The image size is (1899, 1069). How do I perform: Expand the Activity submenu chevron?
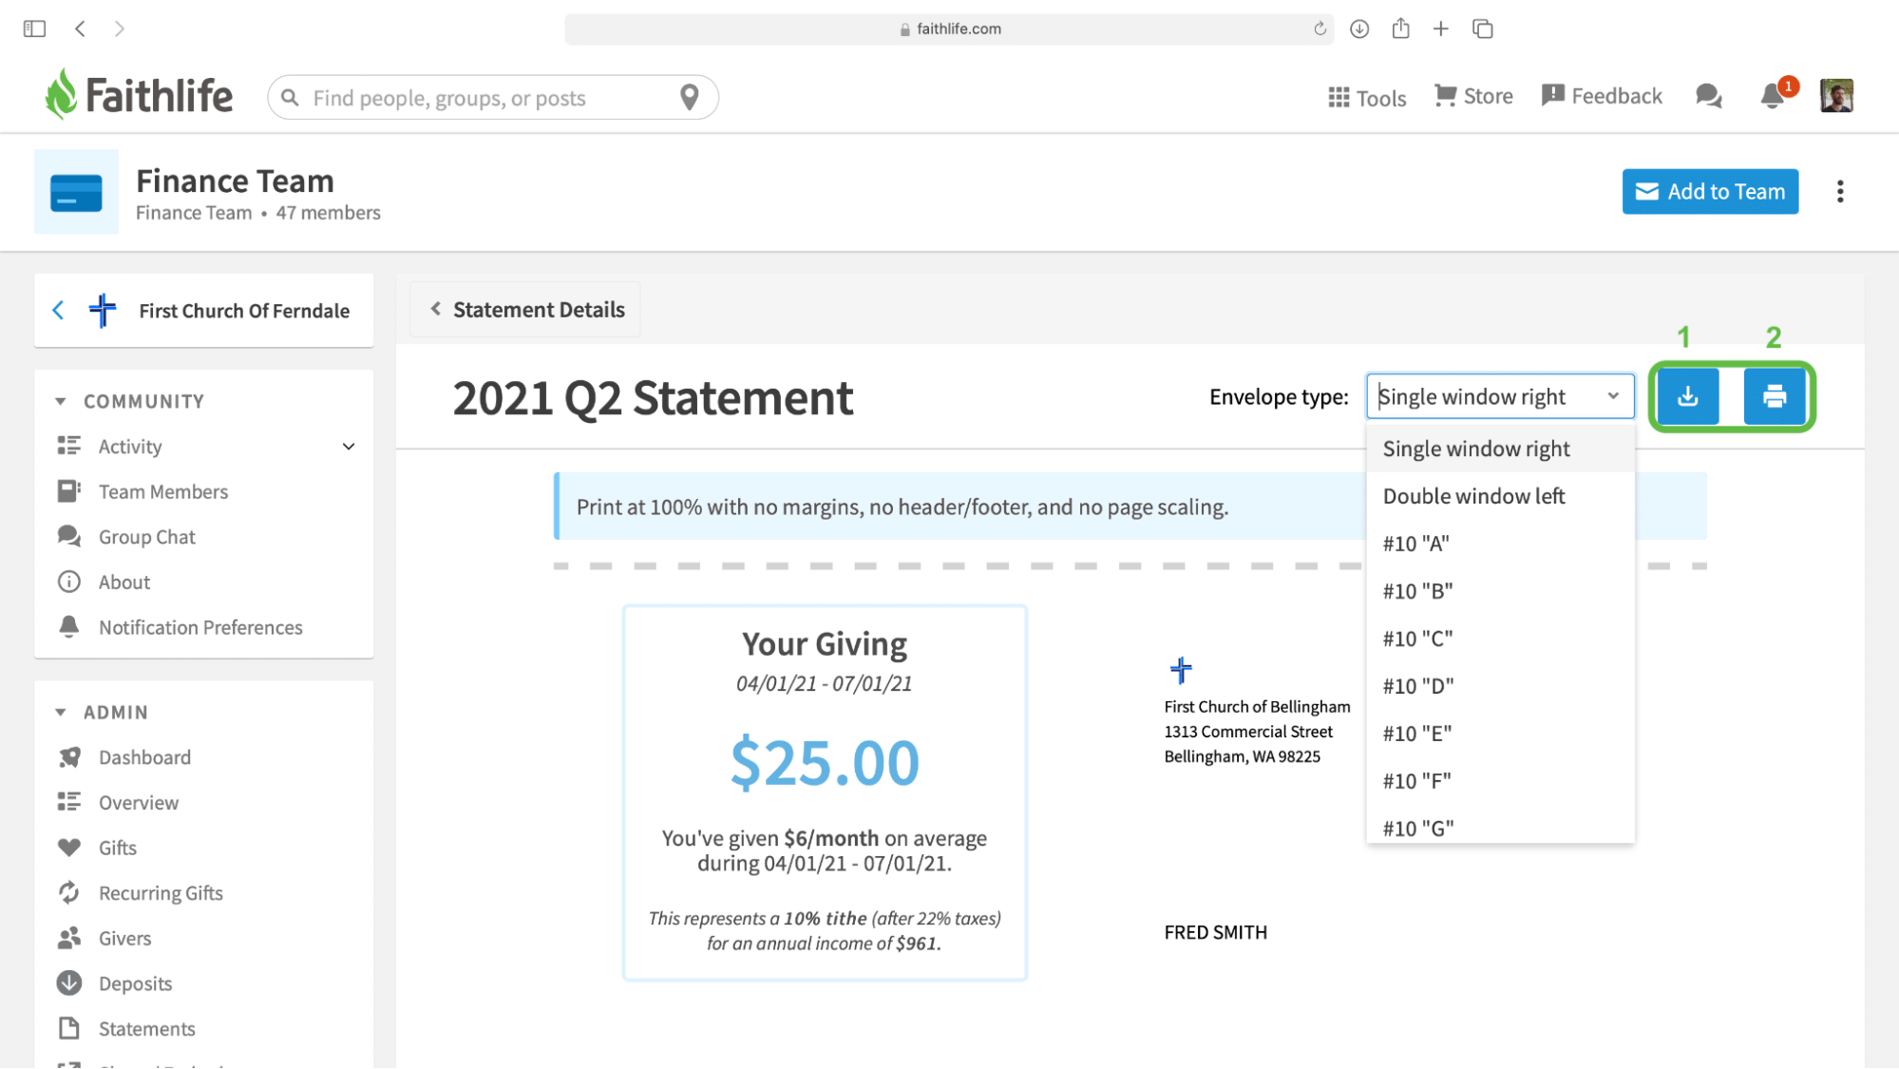point(349,447)
